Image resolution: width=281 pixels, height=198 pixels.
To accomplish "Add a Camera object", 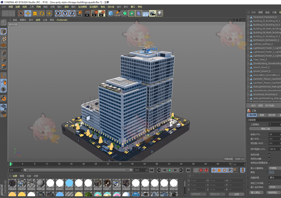I will tap(153, 13).
